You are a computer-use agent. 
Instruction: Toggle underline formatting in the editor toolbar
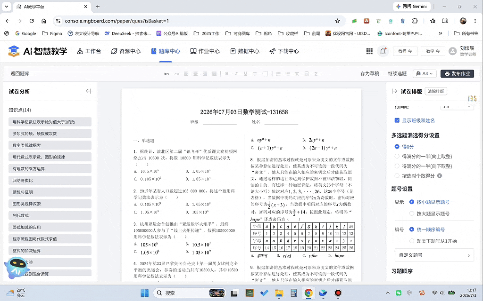pyautogui.click(x=245, y=74)
